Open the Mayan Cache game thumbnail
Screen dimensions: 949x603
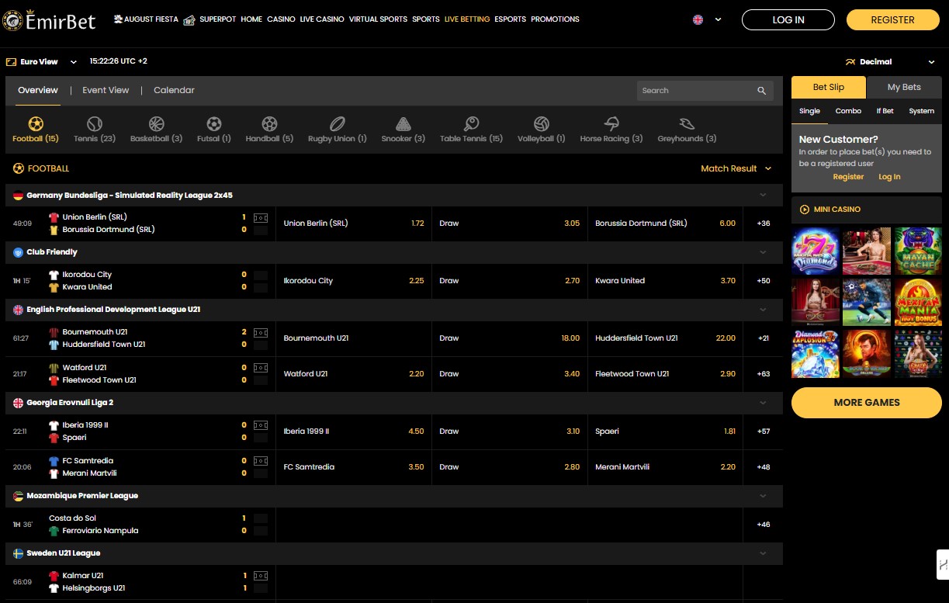coord(918,251)
